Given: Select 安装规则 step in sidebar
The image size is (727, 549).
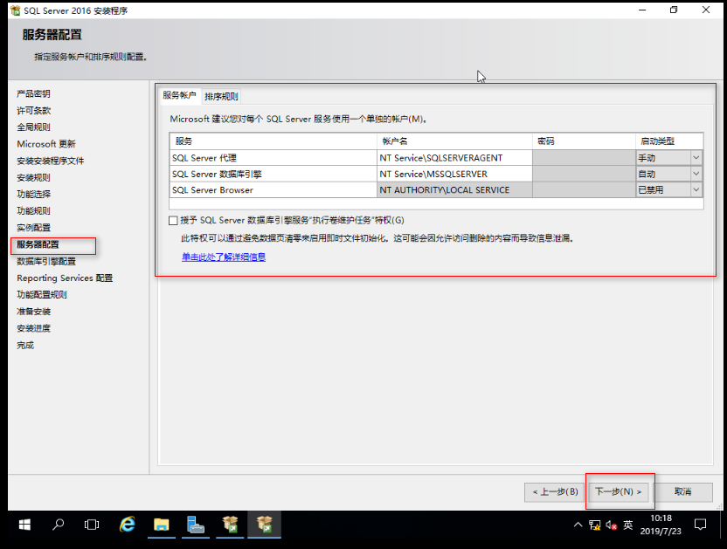Looking at the screenshot, I should click(x=33, y=178).
